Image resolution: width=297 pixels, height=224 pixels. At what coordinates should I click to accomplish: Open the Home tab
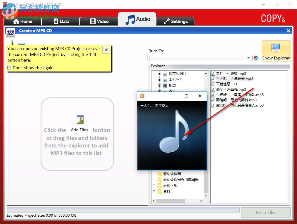[23, 21]
